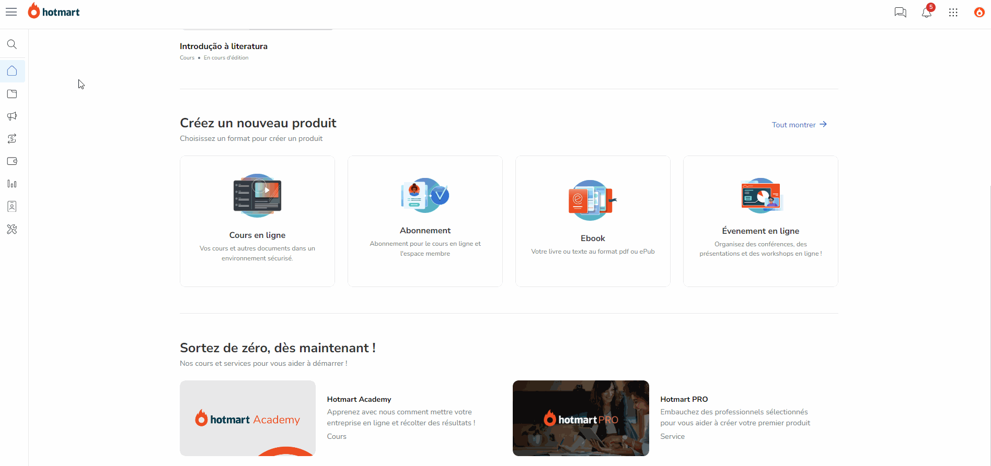Click 'Créez un nouveau produit' heading
Screen dimensions: 991x466
tap(258, 123)
